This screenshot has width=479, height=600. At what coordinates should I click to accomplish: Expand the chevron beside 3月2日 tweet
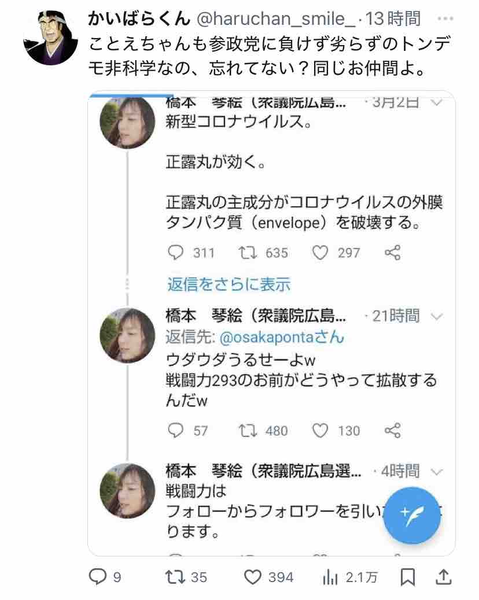437,103
